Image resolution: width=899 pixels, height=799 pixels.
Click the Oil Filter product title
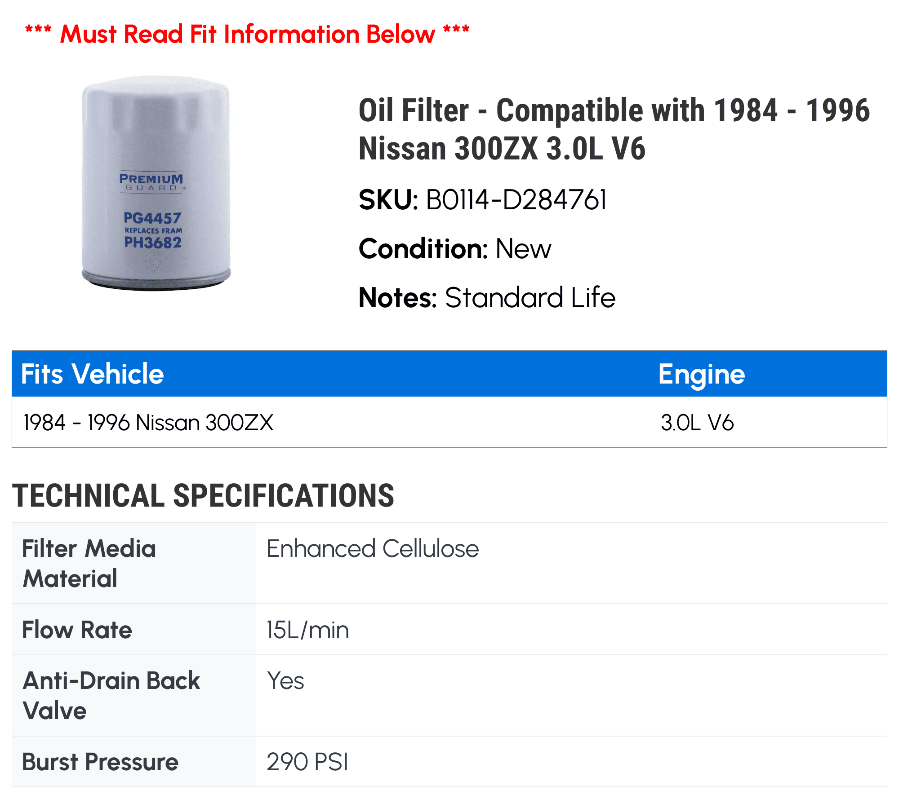point(614,129)
